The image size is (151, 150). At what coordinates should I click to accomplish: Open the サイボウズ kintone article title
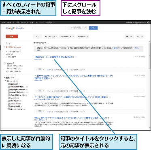pyautogui.click(x=70, y=97)
